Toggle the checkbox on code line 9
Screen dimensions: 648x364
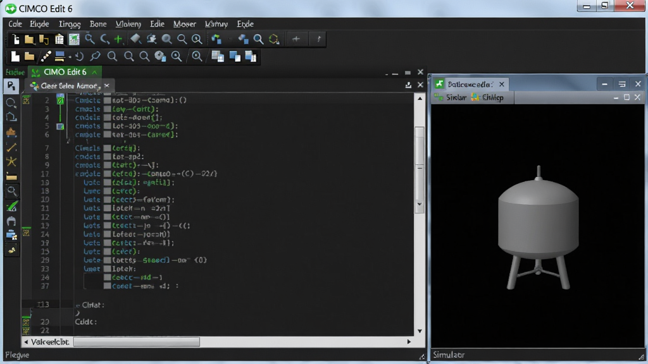coord(107,165)
